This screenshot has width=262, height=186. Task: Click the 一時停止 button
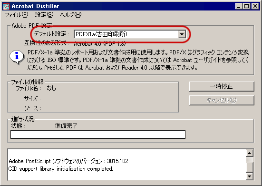pyautogui.click(x=222, y=86)
